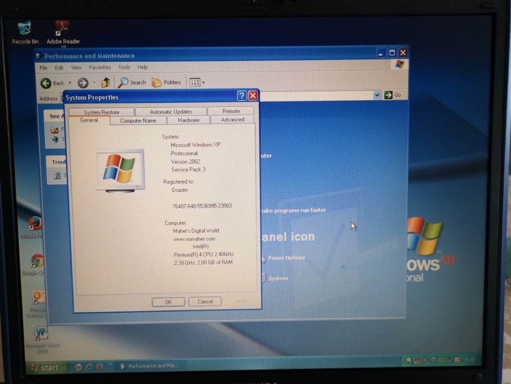Open the Help menu
Viewport: 511px width, 384px height.
(142, 67)
